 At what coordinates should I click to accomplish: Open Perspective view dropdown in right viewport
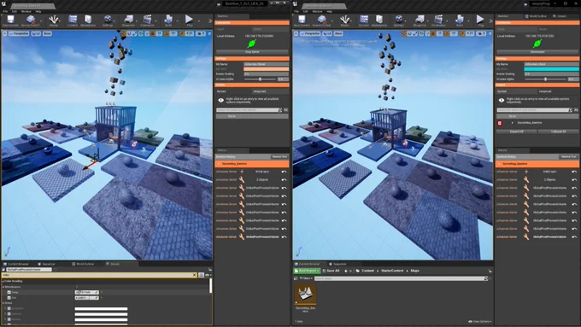[x=311, y=33]
